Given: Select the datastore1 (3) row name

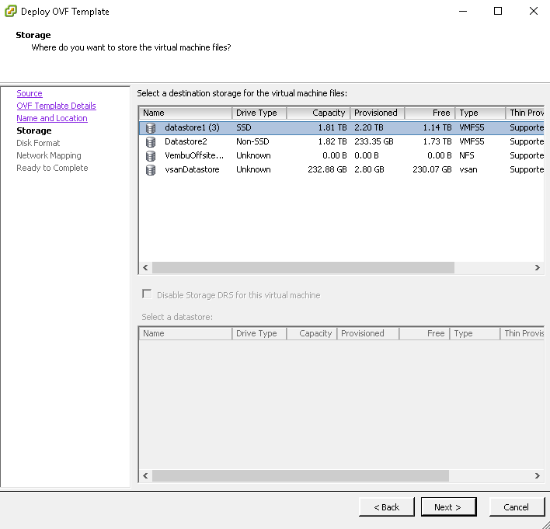Looking at the screenshot, I should (x=192, y=127).
